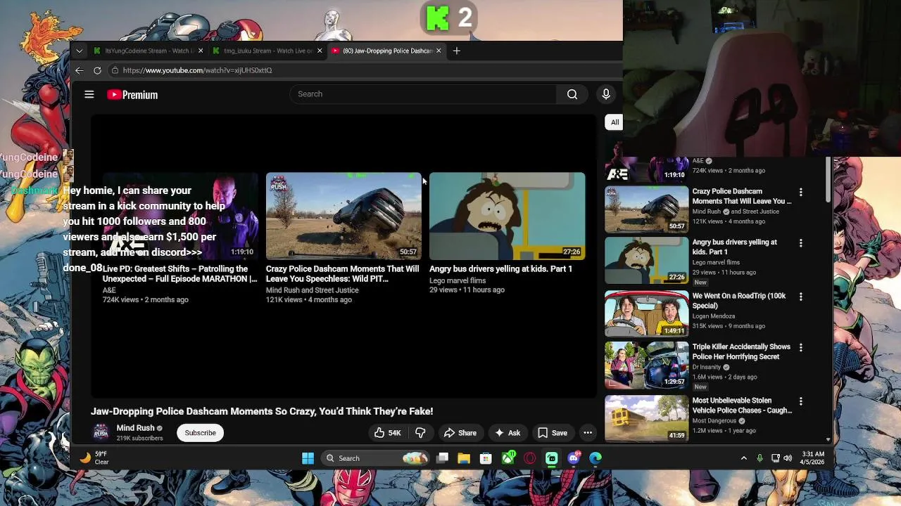Viewport: 901px width, 506px height.
Task: Play Live PD endscreen thumbnail
Action: pyautogui.click(x=180, y=216)
